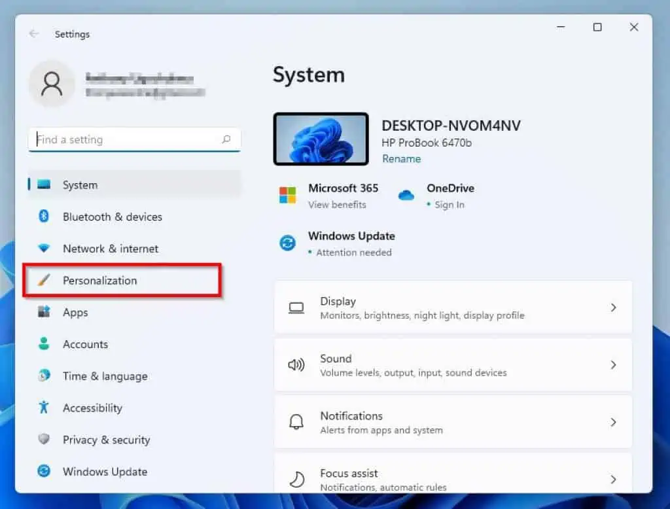Click the Privacy & security shield icon
Image resolution: width=670 pixels, height=509 pixels.
44,440
